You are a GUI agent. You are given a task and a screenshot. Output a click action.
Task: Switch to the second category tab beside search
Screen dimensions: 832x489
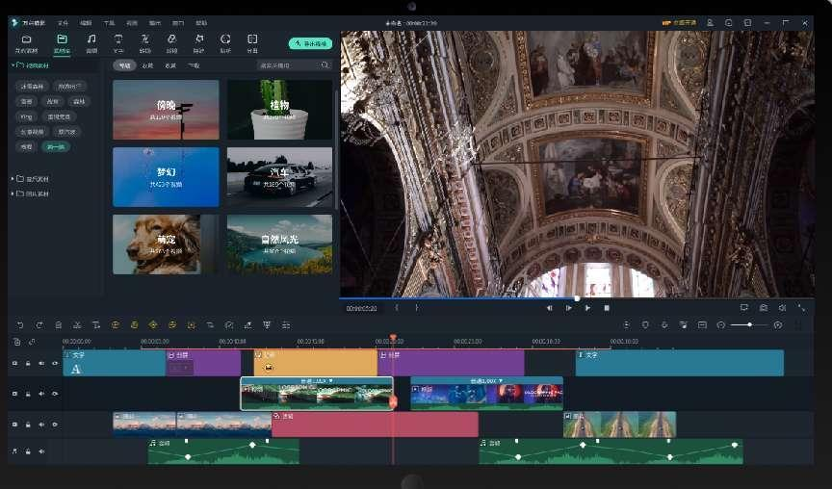tap(147, 65)
